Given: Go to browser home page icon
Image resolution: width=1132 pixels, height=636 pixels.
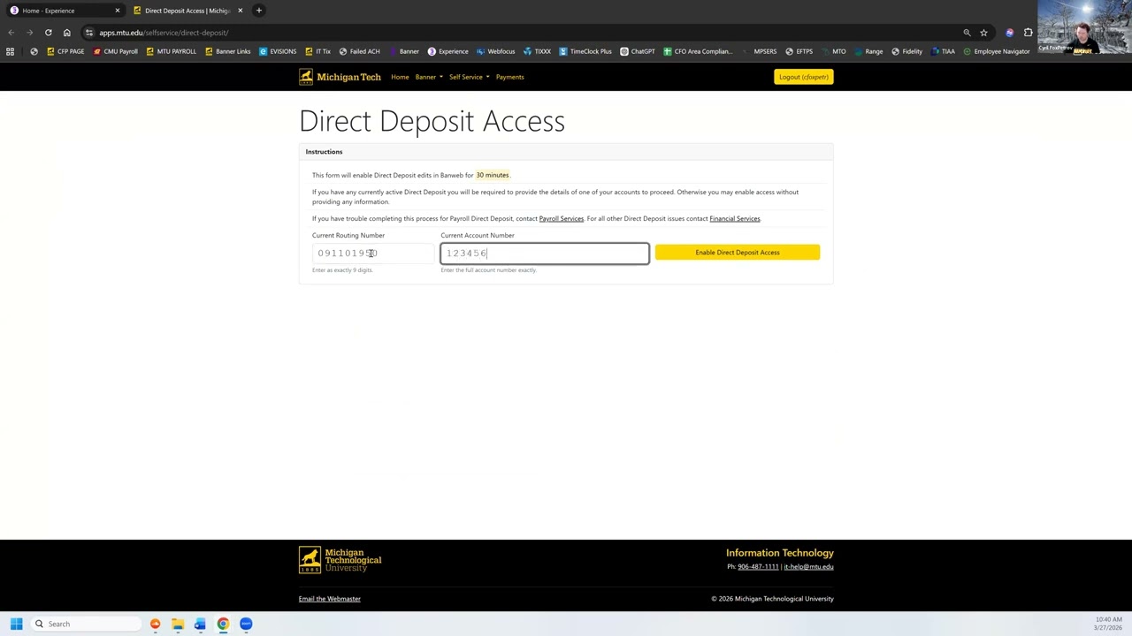Looking at the screenshot, I should [x=66, y=33].
